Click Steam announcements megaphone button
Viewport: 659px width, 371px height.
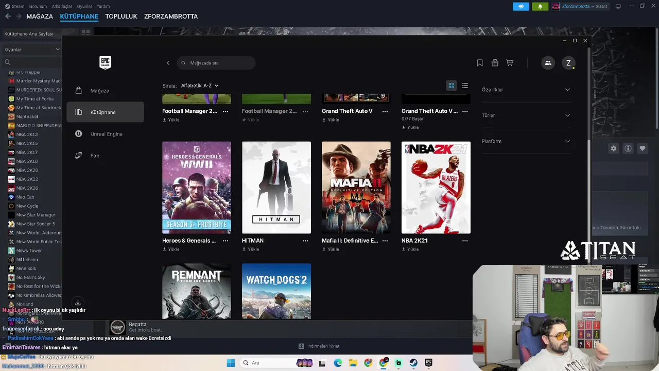[521, 6]
